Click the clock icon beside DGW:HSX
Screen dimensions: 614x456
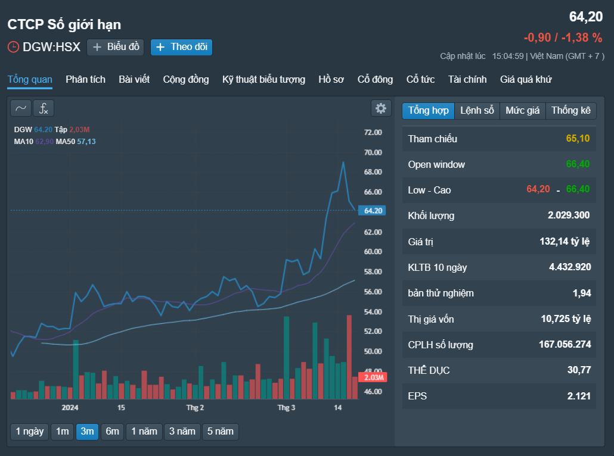tap(13, 47)
